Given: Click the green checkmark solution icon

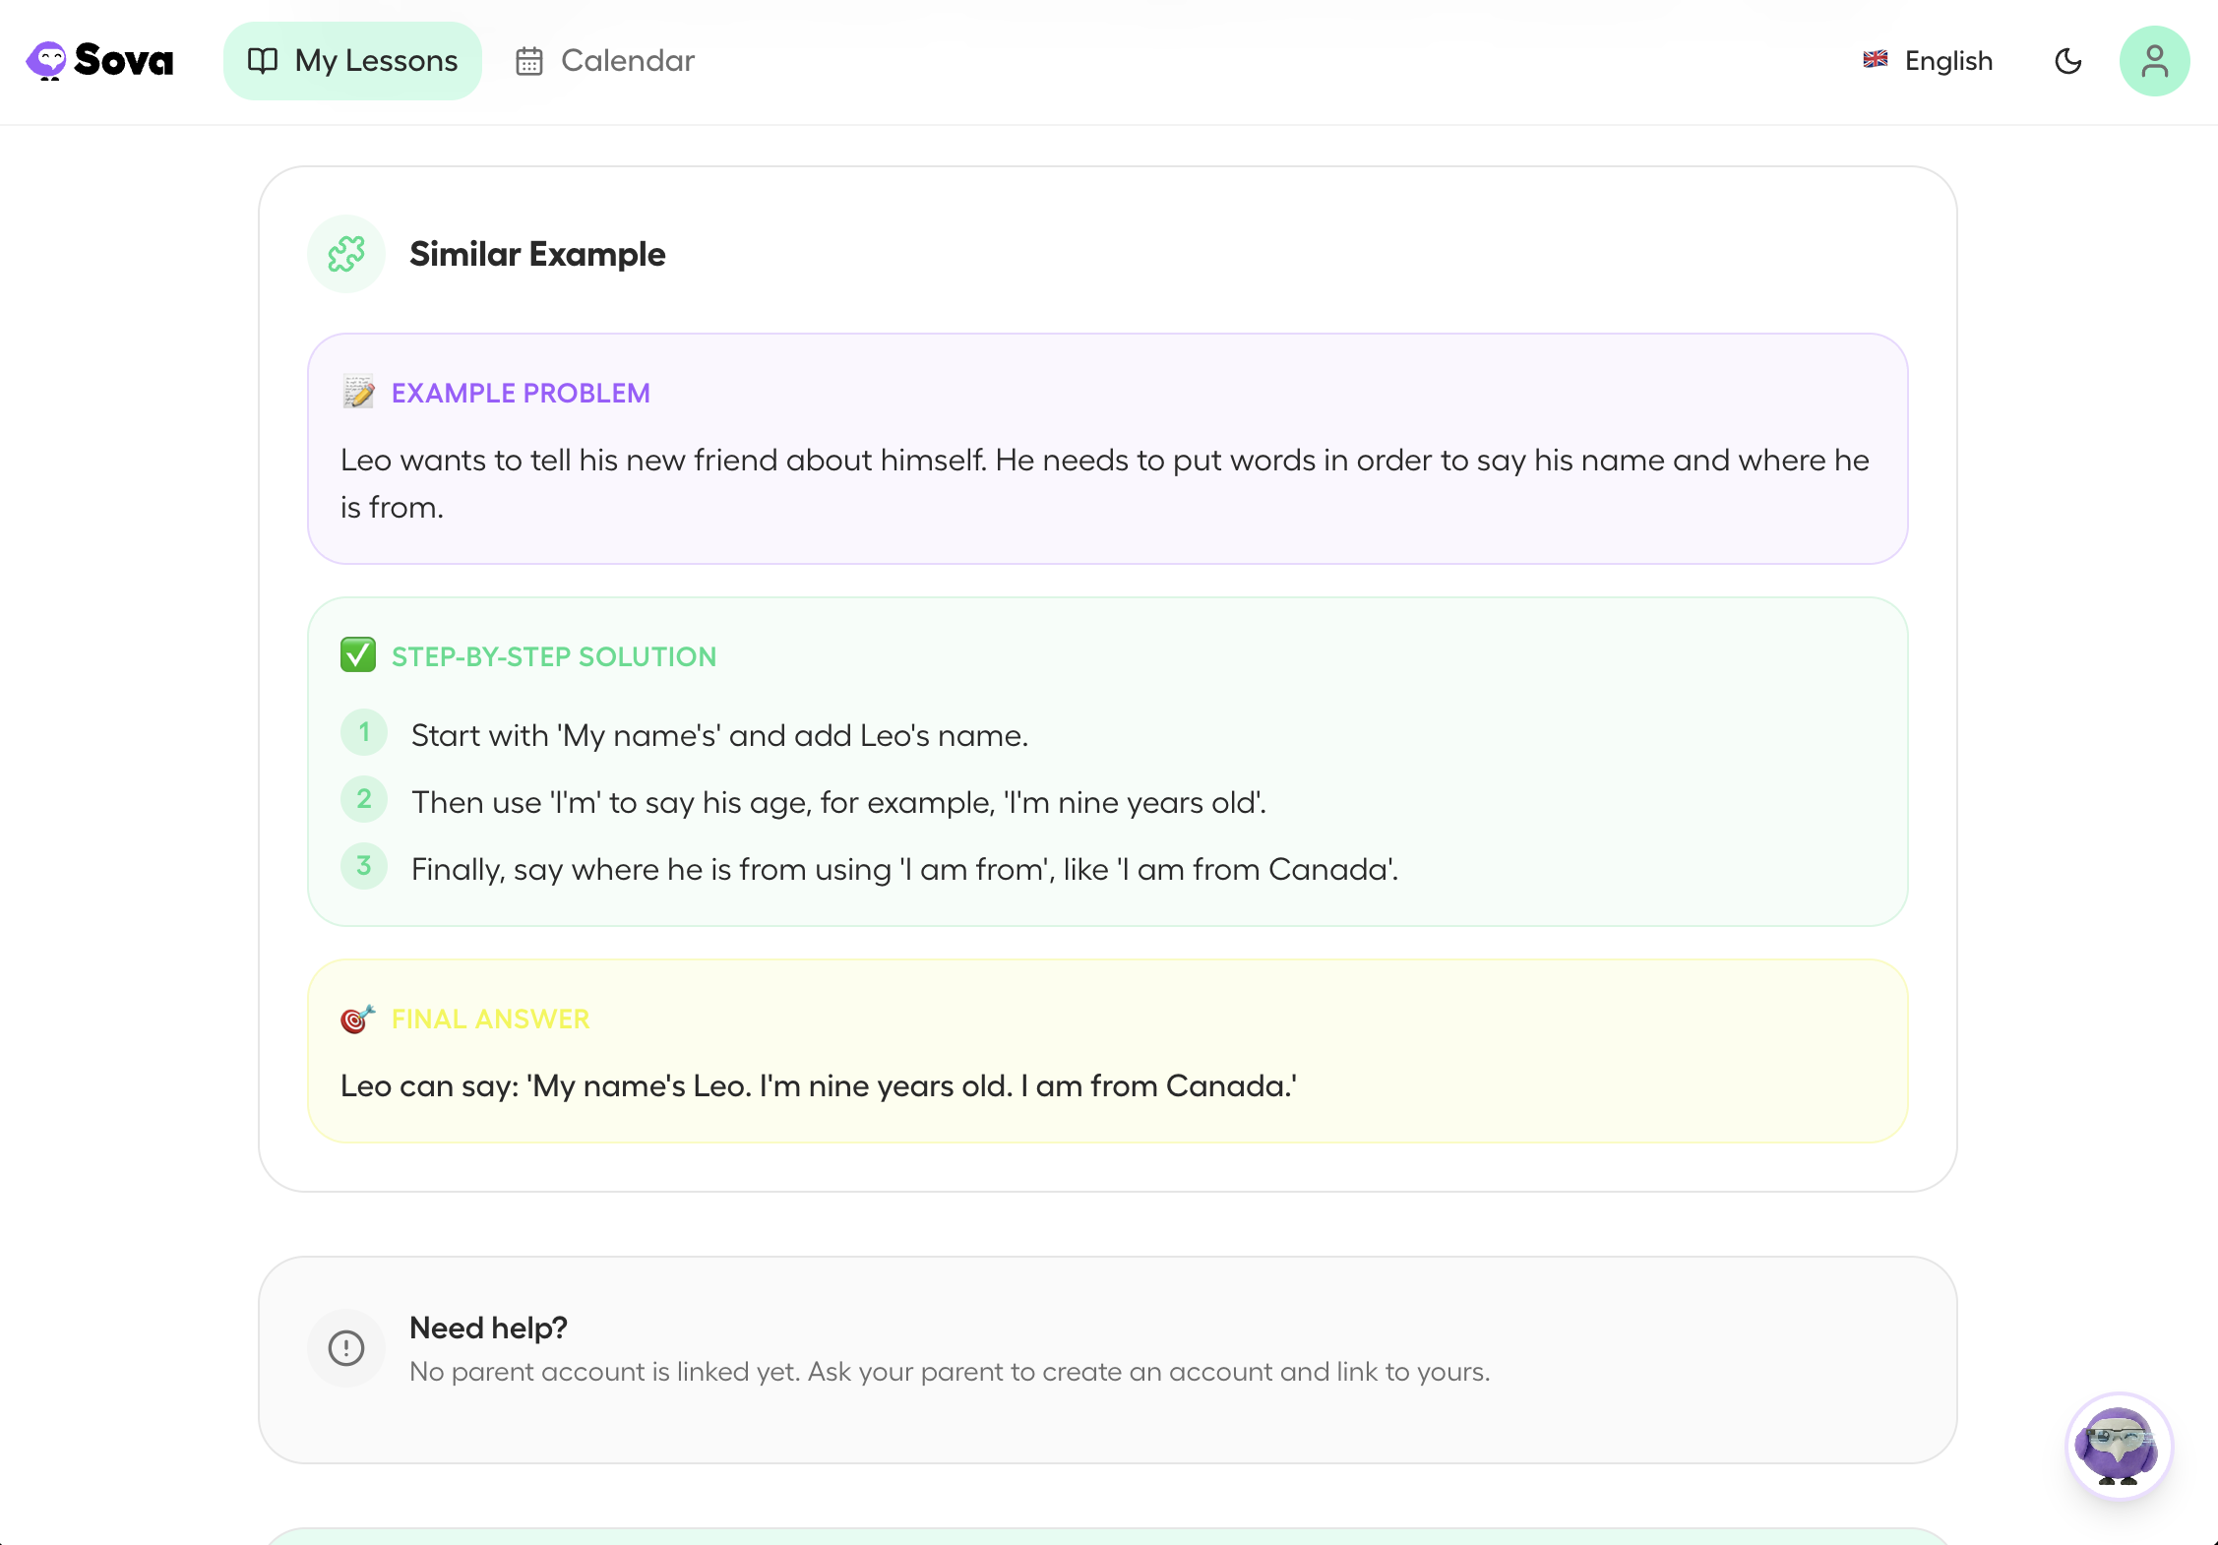Looking at the screenshot, I should [358, 655].
